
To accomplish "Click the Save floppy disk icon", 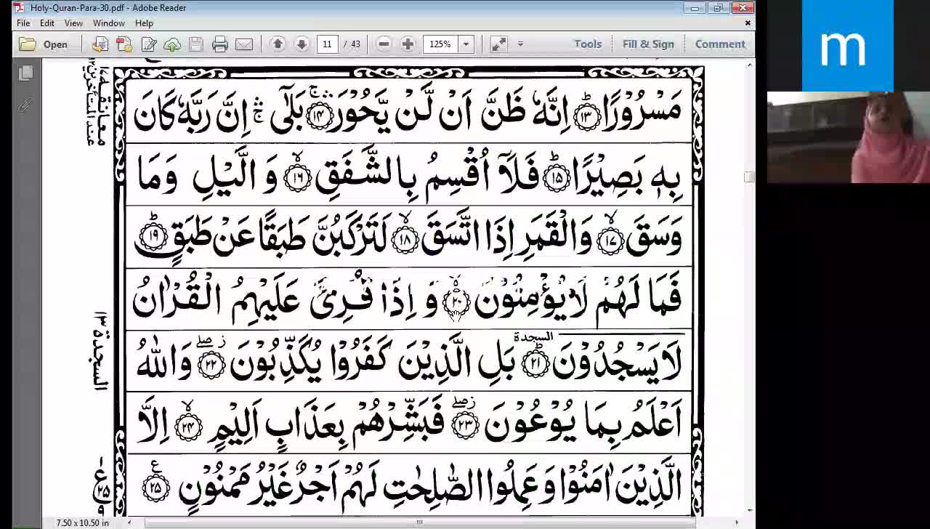I will (x=196, y=44).
